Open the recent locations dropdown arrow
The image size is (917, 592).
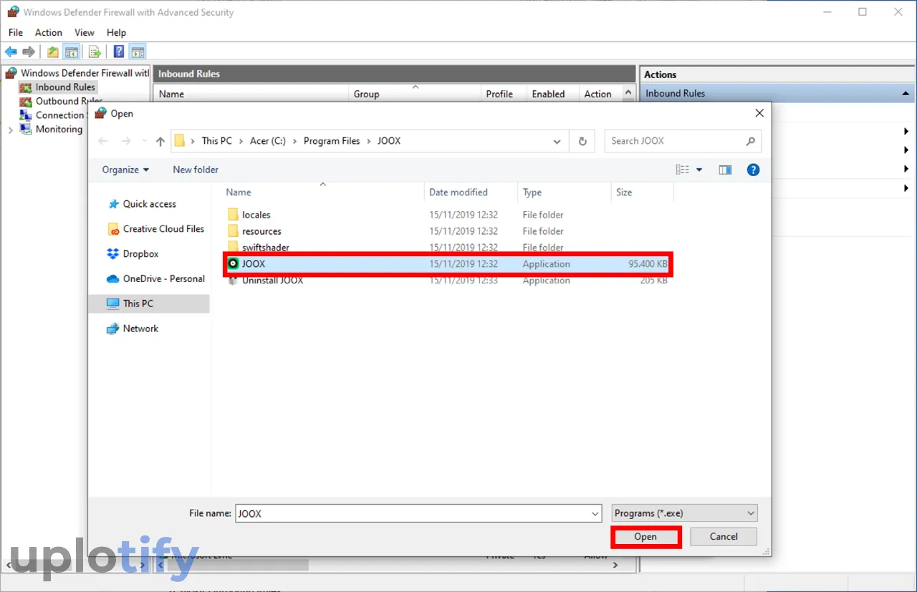tap(144, 142)
